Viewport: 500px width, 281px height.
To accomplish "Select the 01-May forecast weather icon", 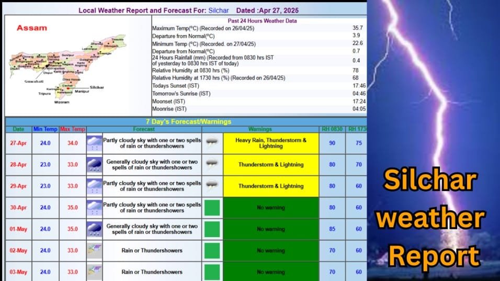I will tap(95, 229).
